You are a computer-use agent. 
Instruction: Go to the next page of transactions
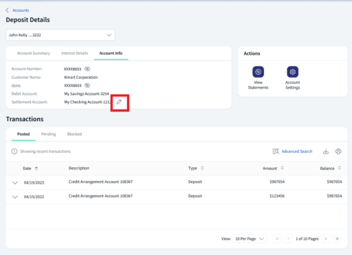326,239
